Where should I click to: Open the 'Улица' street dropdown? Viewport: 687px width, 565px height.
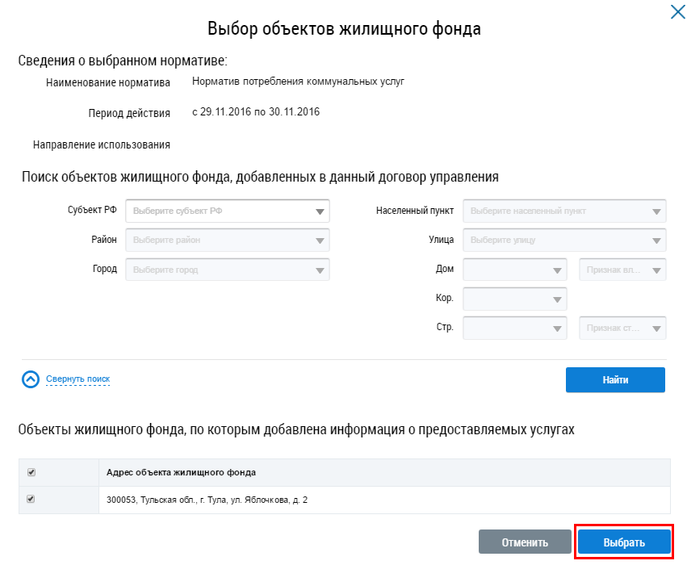(x=564, y=240)
